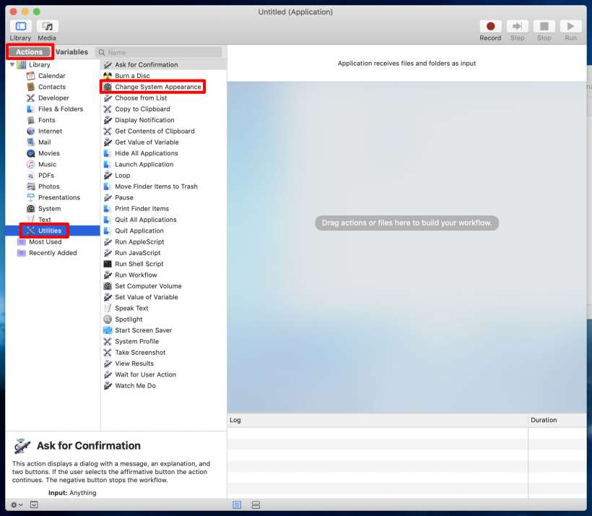The width and height of the screenshot is (592, 516).
Task: Select the Choose from List action
Action: [x=141, y=98]
